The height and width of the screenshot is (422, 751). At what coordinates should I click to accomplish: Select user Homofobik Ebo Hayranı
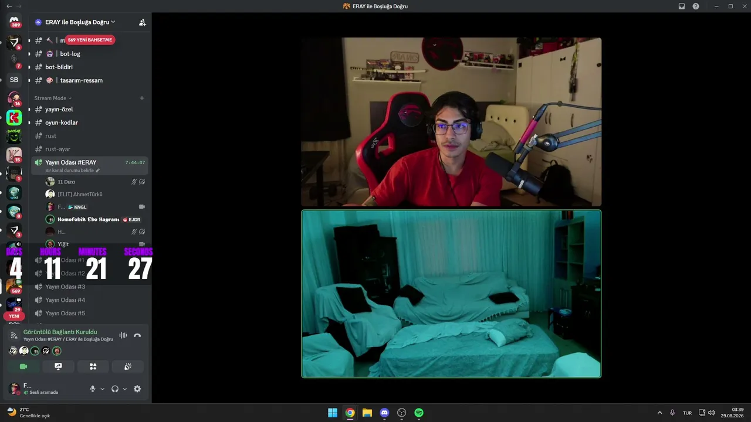96,219
